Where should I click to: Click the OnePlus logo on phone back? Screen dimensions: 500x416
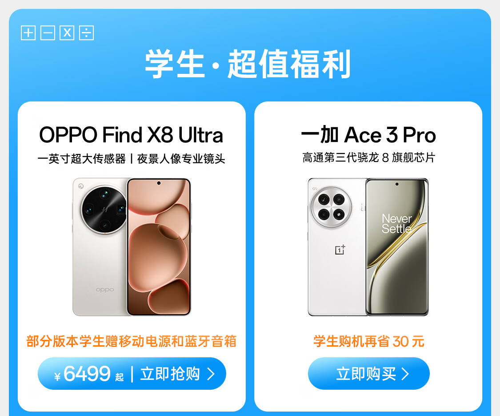point(340,250)
